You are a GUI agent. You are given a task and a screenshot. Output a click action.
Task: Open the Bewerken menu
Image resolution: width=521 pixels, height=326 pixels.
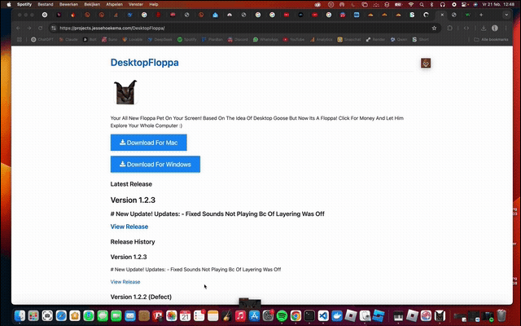pos(68,4)
